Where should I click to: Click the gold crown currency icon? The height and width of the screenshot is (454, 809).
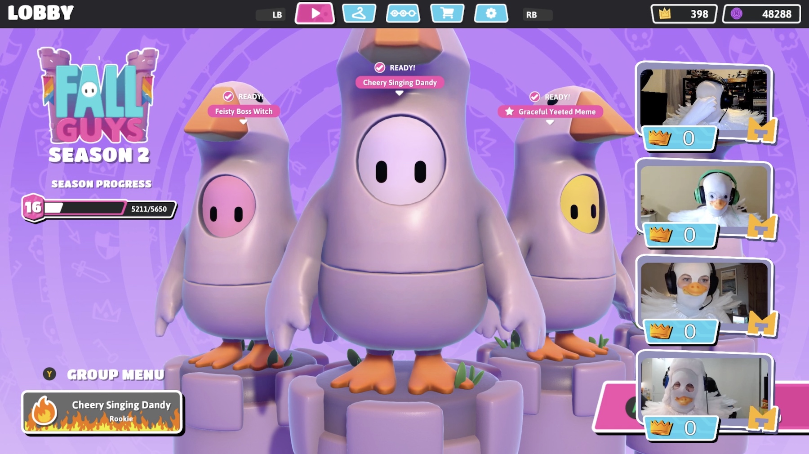click(664, 14)
